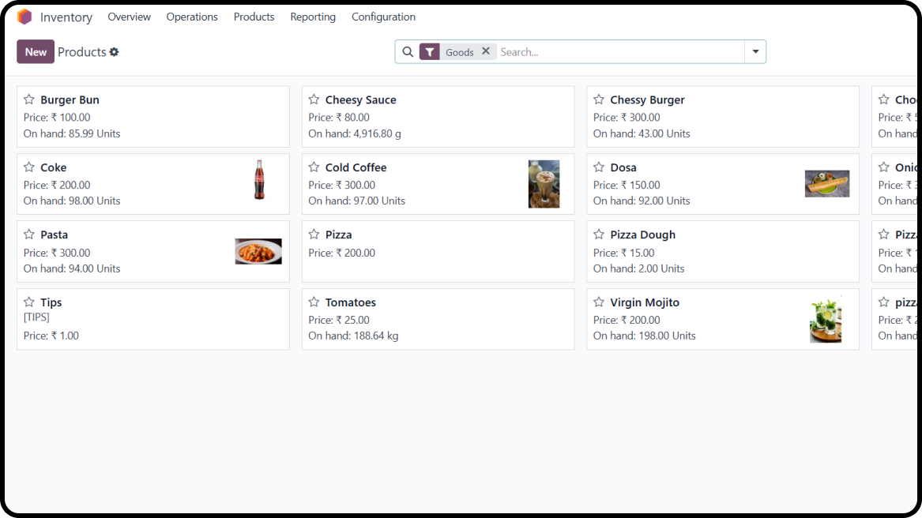922x518 pixels.
Task: Toggle Pizza as a favorite
Action: pos(314,234)
